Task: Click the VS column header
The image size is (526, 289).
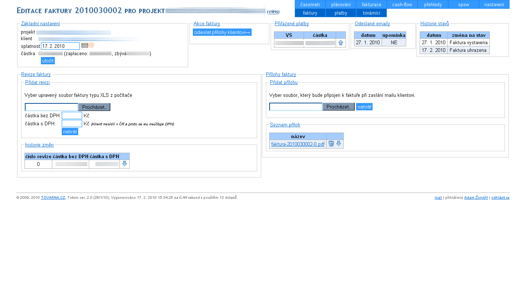Action: pos(289,35)
